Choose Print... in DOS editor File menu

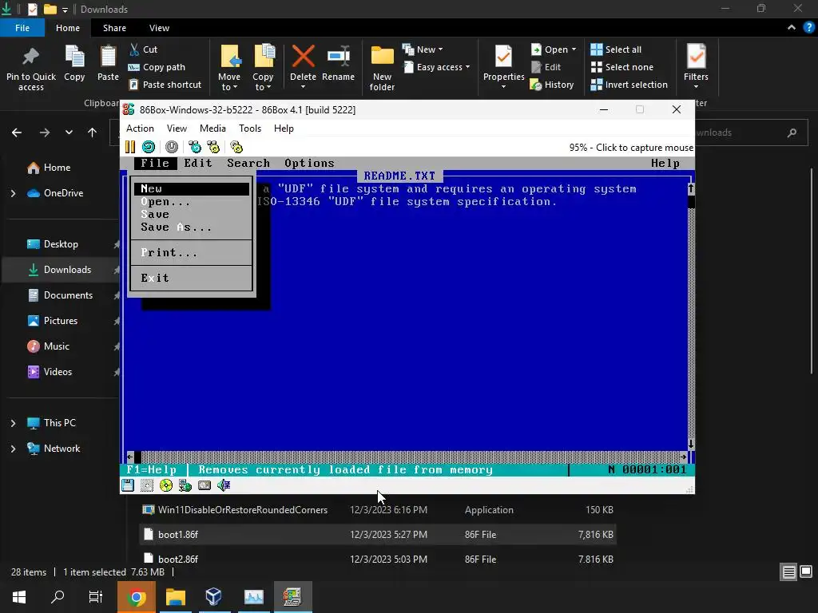coord(169,252)
